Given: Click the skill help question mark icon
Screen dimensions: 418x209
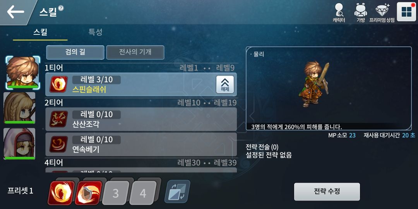Looking at the screenshot, I should [x=61, y=8].
